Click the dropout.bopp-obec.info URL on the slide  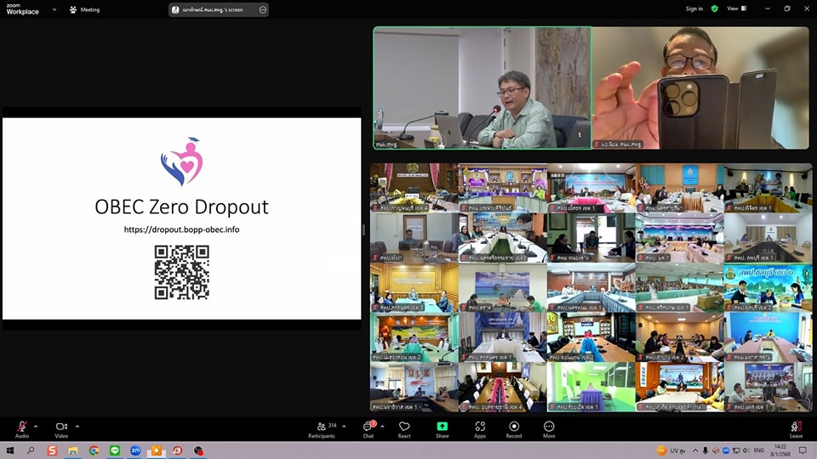tap(181, 229)
